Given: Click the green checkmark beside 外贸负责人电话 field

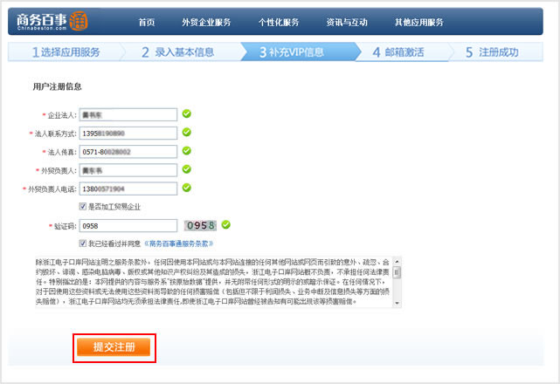Looking at the screenshot, I should (x=187, y=188).
